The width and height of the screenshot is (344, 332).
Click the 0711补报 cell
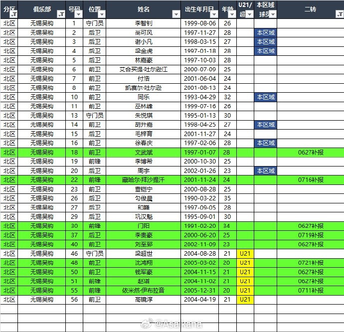point(311,290)
